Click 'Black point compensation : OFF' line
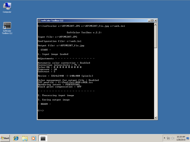 tap(59, 87)
